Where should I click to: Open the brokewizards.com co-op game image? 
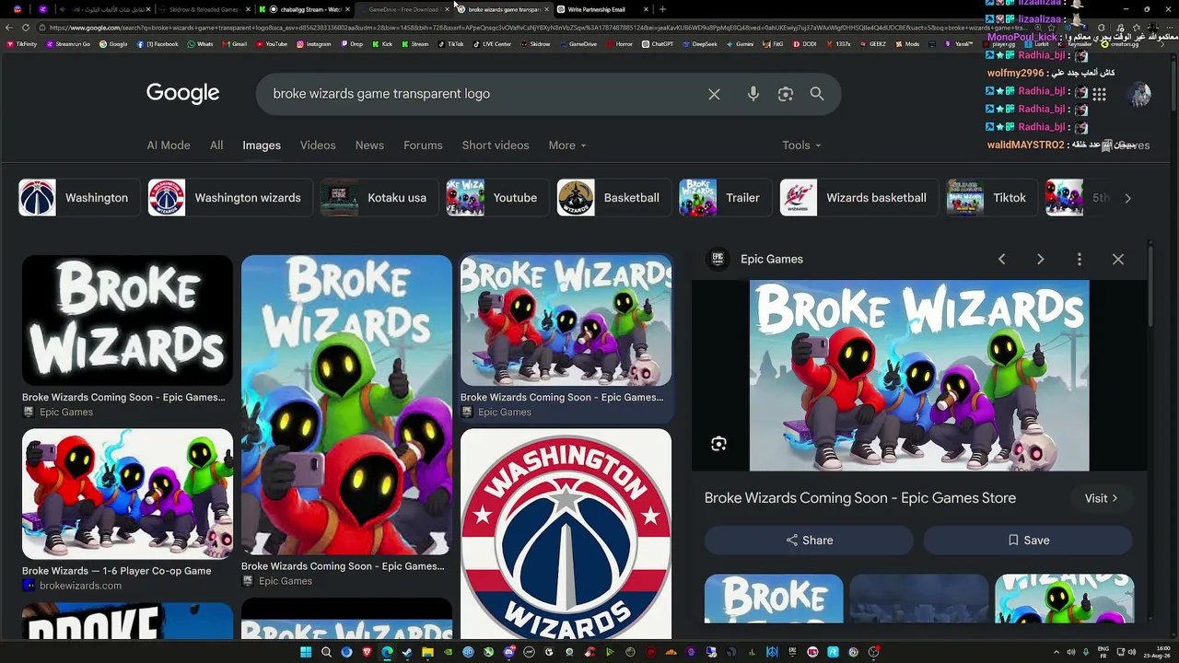(x=127, y=494)
